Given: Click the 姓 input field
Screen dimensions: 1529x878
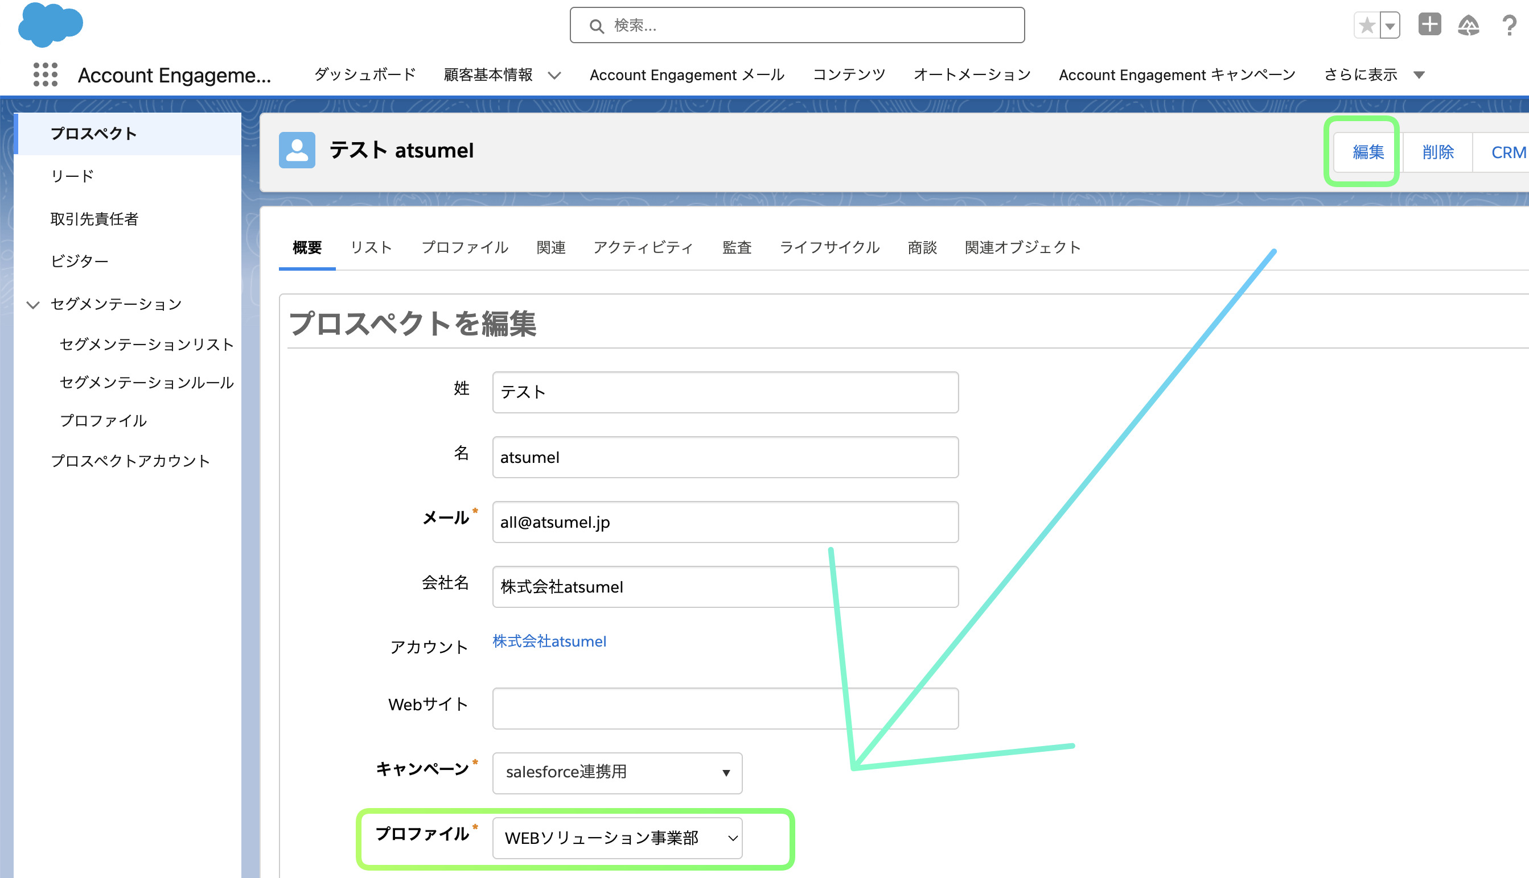Looking at the screenshot, I should tap(725, 392).
